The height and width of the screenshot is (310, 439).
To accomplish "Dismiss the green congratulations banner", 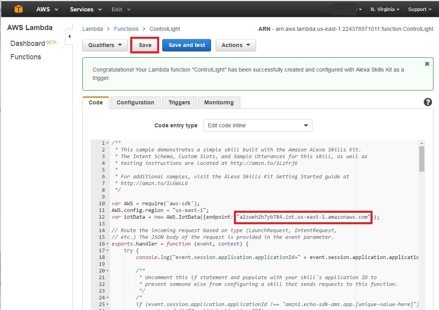I will pos(427,64).
